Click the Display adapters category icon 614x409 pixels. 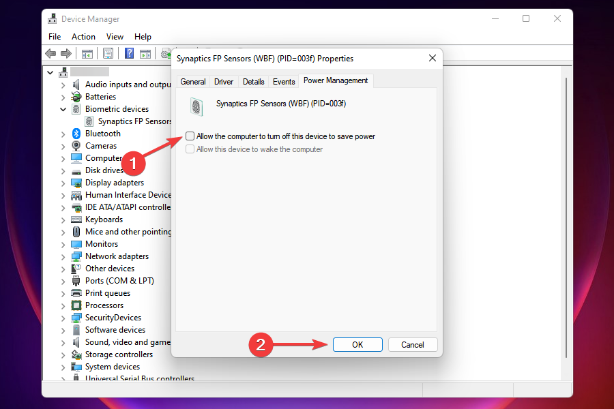click(76, 183)
